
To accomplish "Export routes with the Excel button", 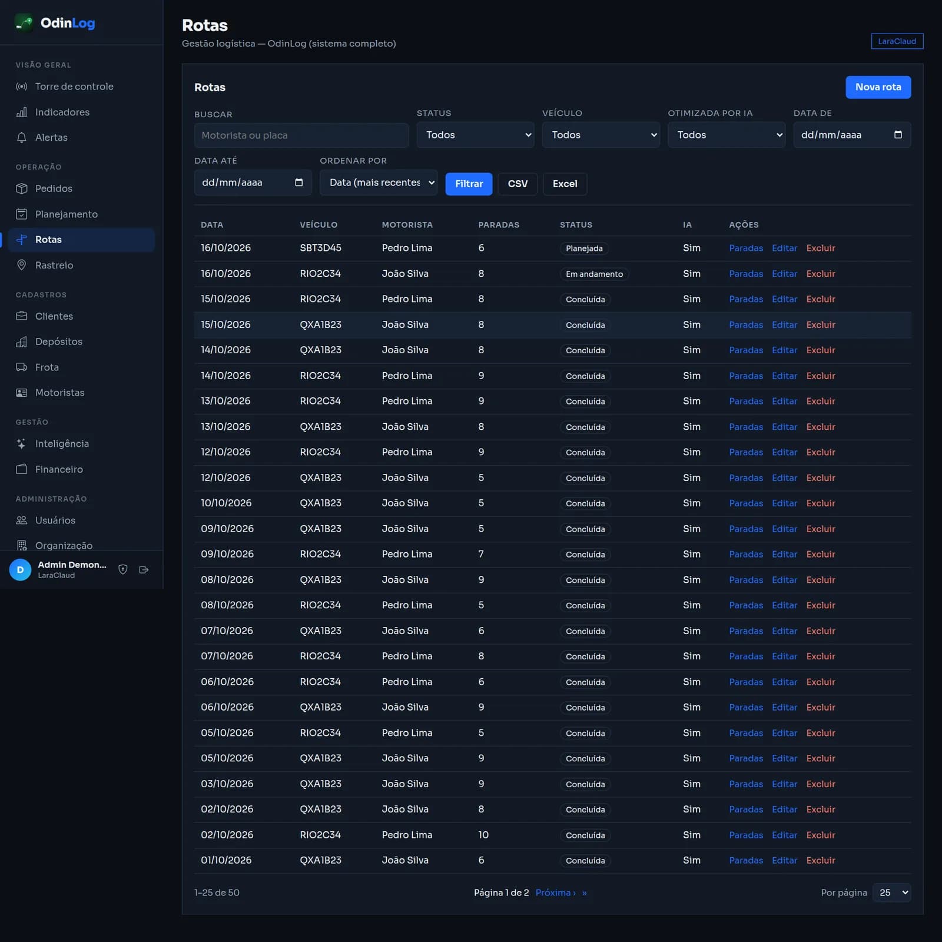I will tap(565, 184).
